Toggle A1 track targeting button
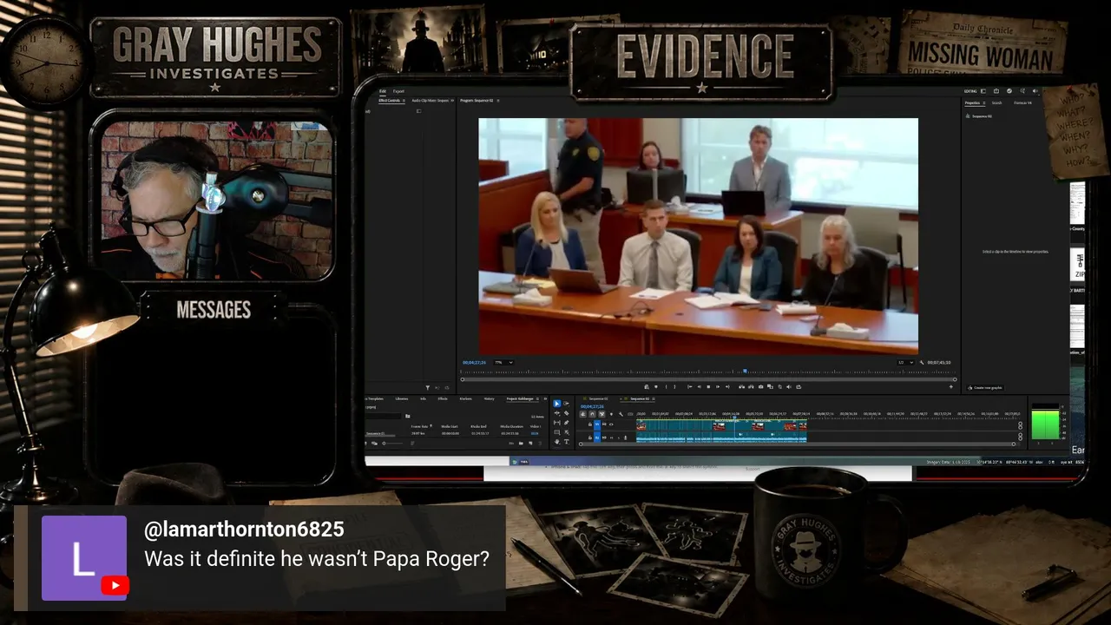The height and width of the screenshot is (625, 1111). pyautogui.click(x=597, y=437)
